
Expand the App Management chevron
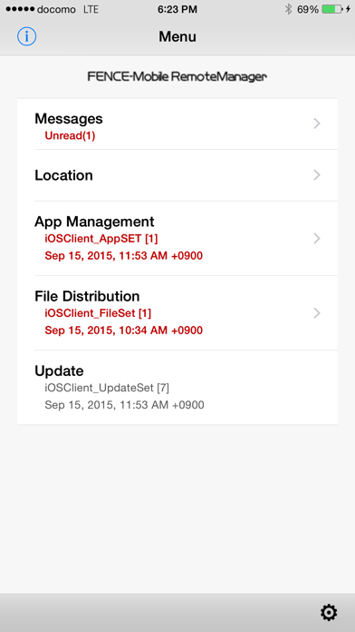point(317,239)
